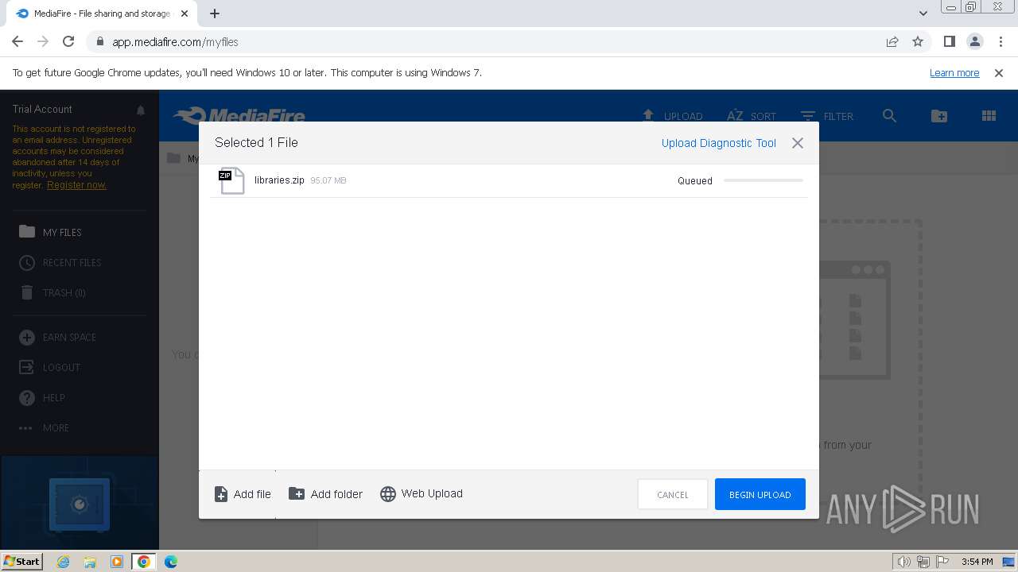Viewport: 1018px width, 572px height.
Task: Click the Add file icon
Action: click(x=221, y=494)
